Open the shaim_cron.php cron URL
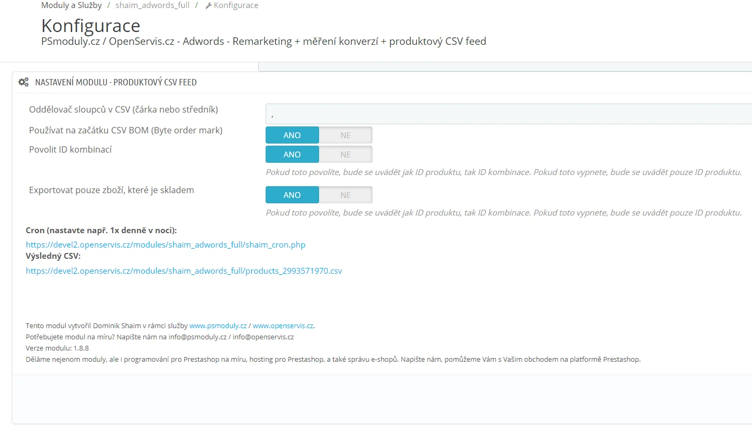The height and width of the screenshot is (445, 752). pyautogui.click(x=166, y=245)
